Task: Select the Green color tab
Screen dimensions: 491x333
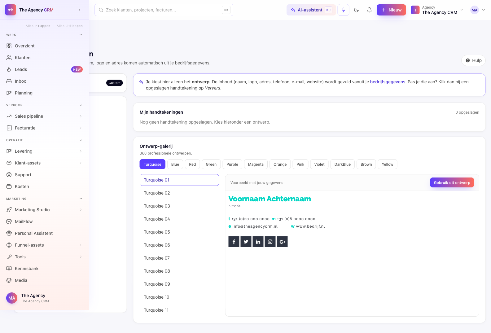Action: pyautogui.click(x=211, y=164)
